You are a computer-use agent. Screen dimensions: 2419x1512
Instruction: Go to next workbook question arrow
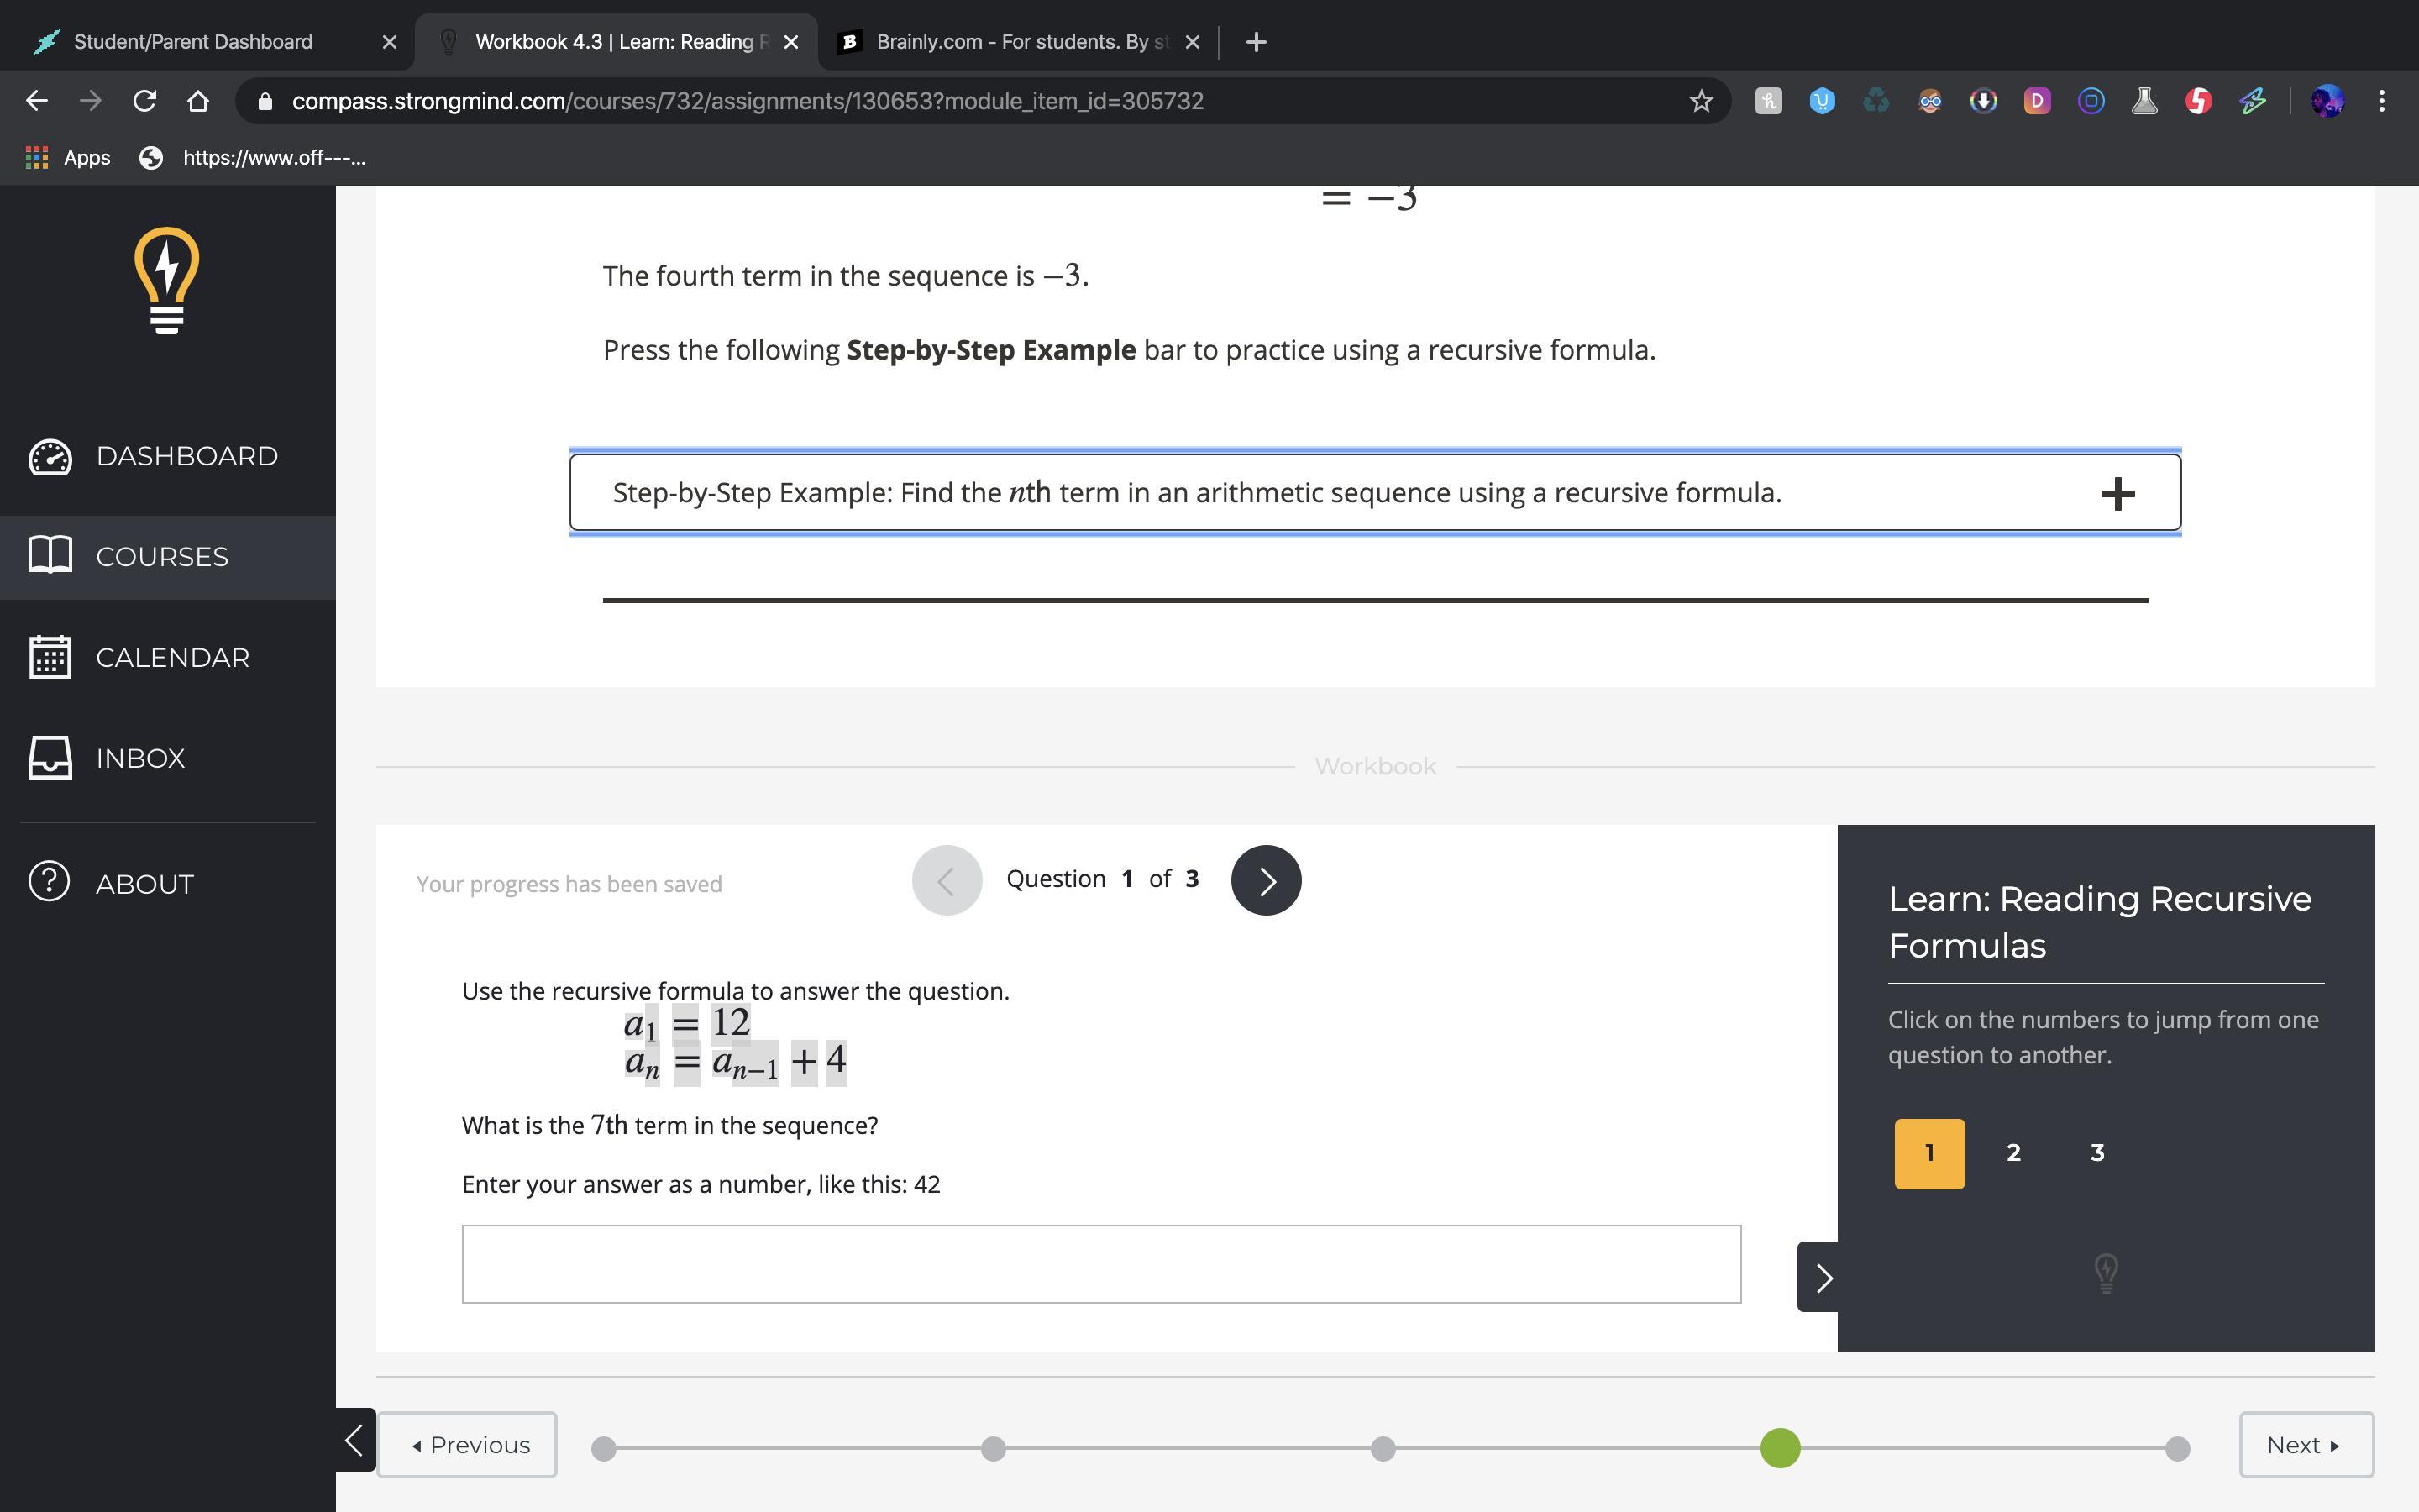(x=1266, y=880)
